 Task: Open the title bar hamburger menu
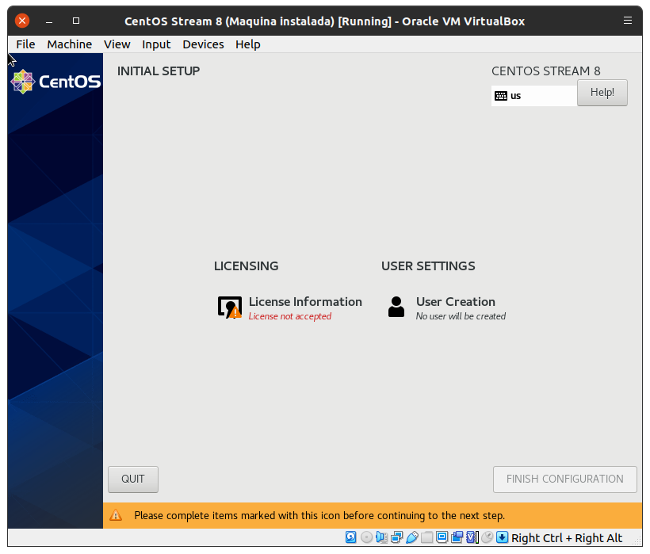point(628,21)
